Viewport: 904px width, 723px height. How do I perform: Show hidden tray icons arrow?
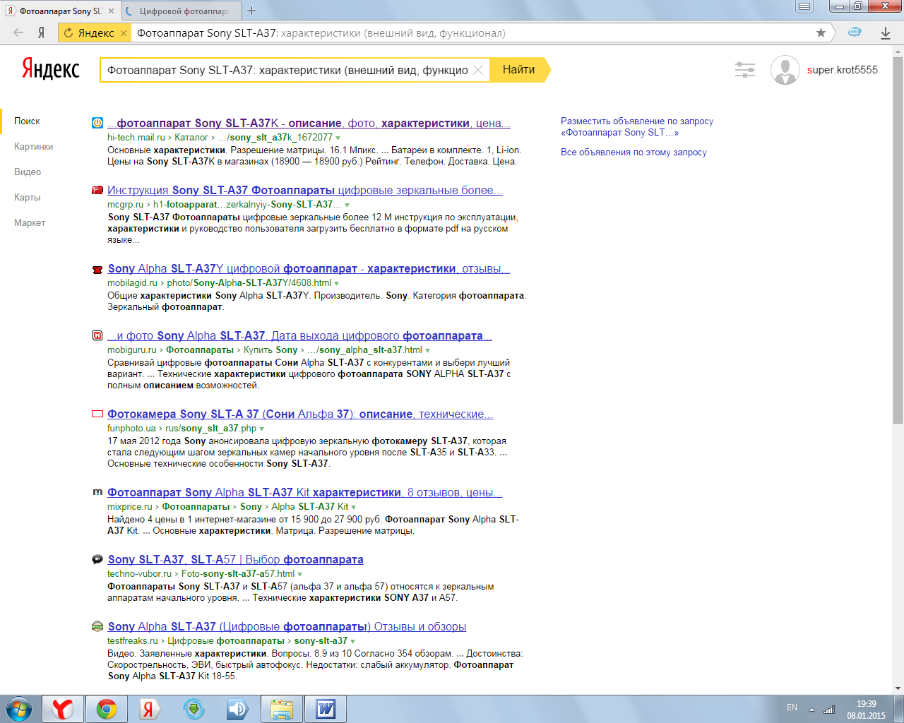point(811,710)
